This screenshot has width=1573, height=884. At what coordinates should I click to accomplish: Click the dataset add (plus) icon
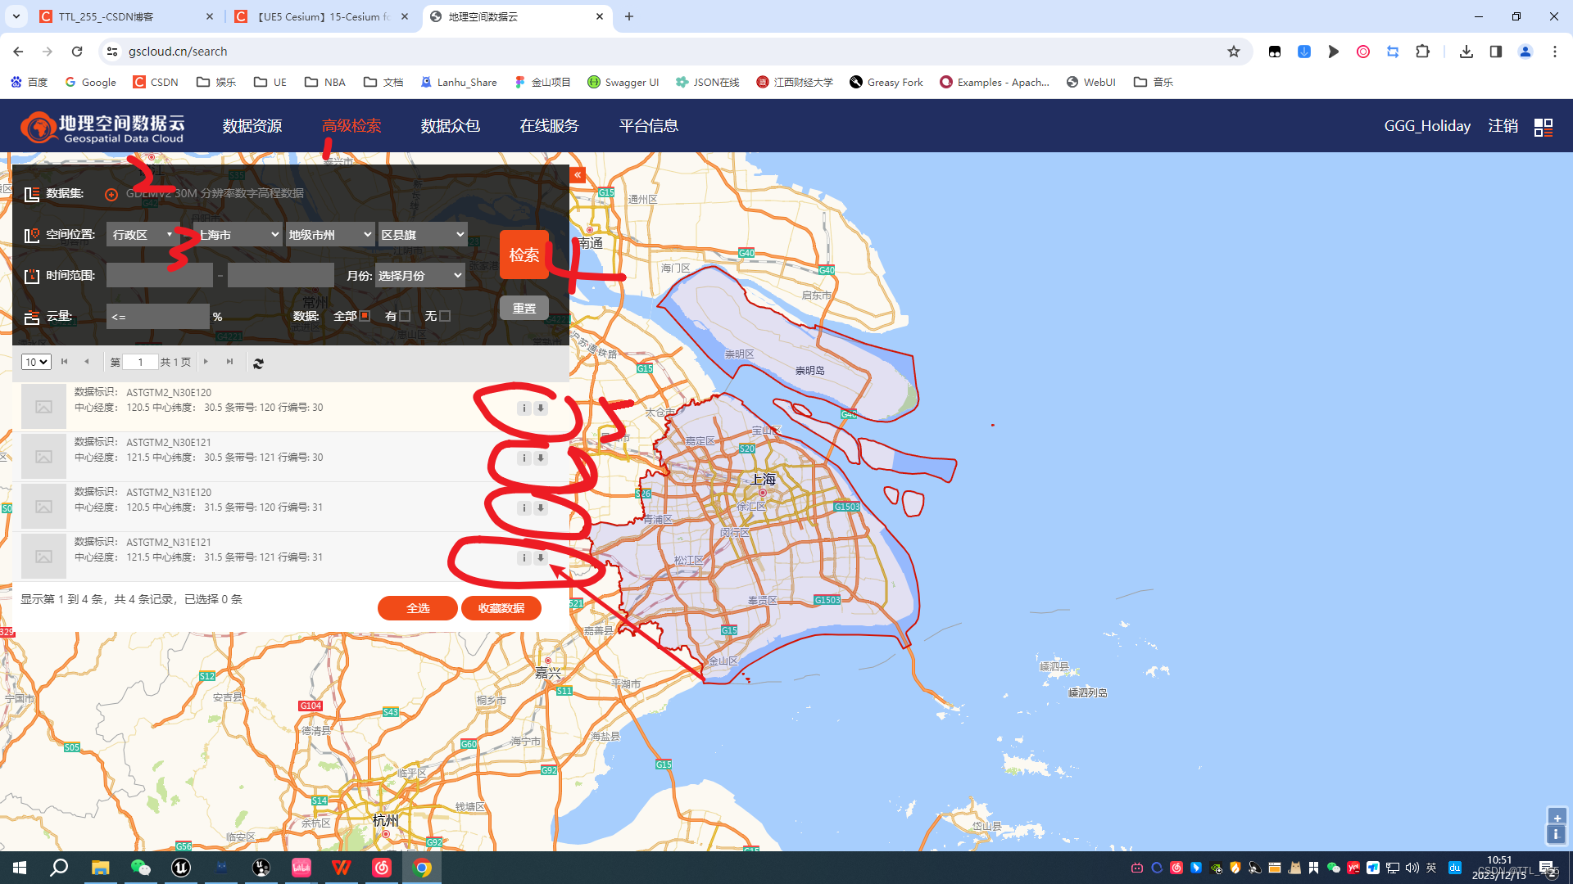(x=111, y=194)
